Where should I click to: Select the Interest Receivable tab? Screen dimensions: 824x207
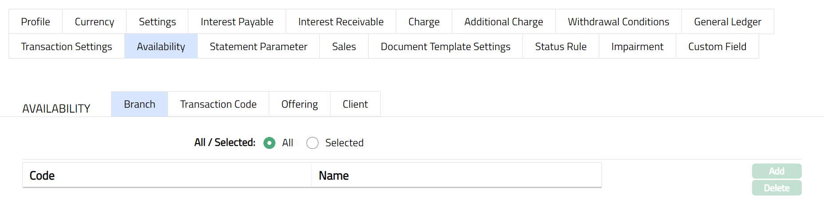(341, 22)
